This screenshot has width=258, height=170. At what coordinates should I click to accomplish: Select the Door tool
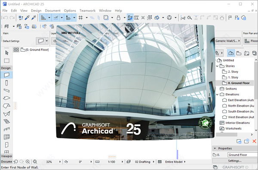coord(6,145)
